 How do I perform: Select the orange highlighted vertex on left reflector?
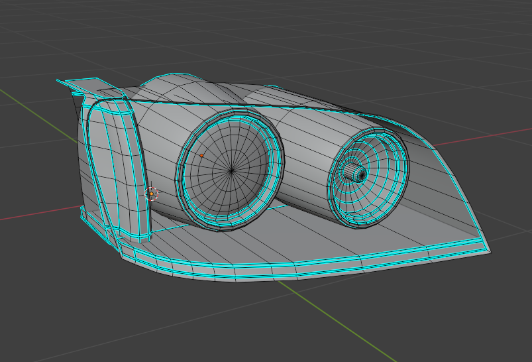(x=201, y=156)
